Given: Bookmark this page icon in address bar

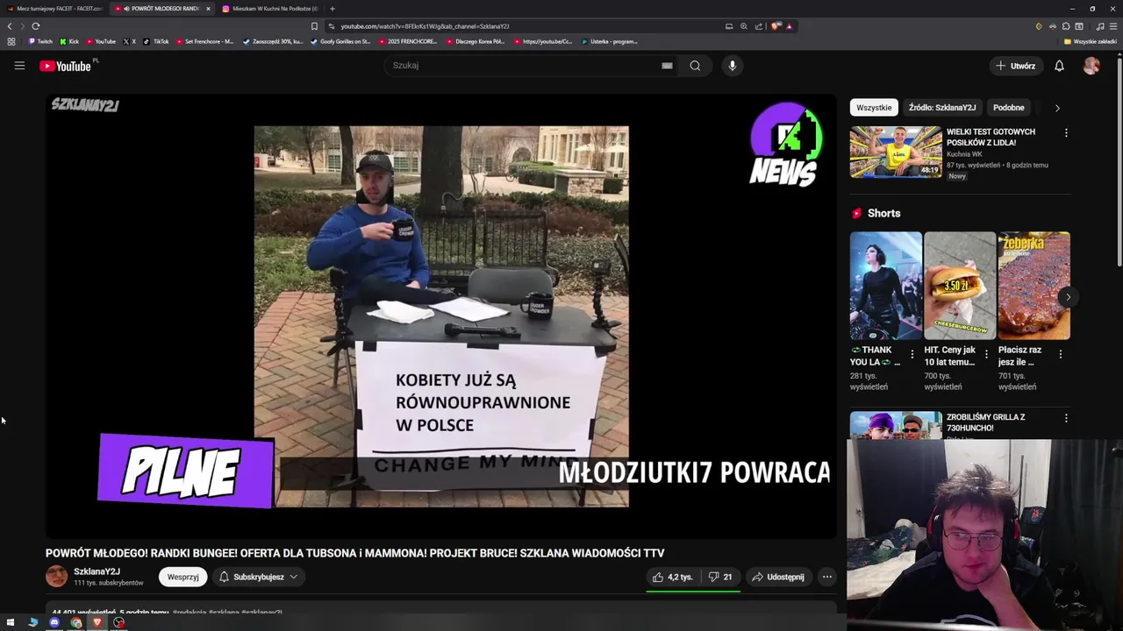Looking at the screenshot, I should (314, 26).
